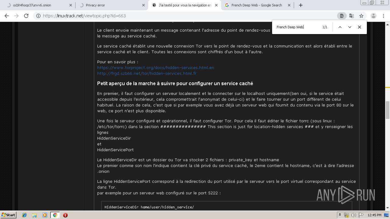The image size is (390, 219).
Task: Click the code line 'HiddenServiceDir home/user/hidden_service/'
Action: [x=149, y=207]
